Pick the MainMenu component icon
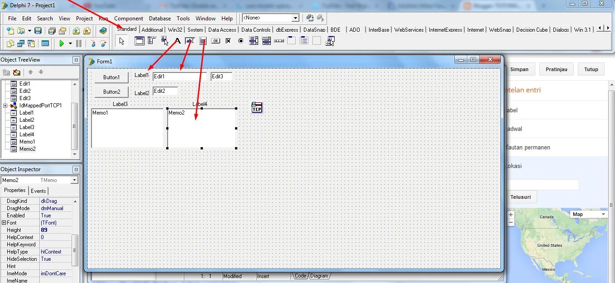This screenshot has height=283, width=615. pyautogui.click(x=152, y=41)
